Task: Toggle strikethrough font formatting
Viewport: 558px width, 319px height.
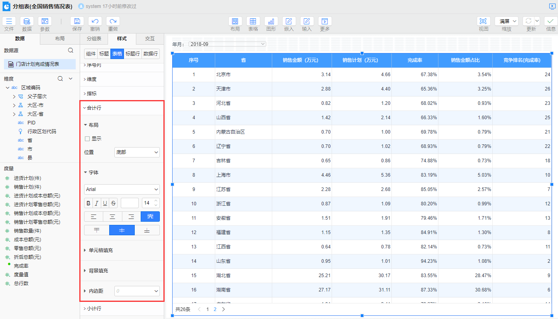Action: tap(114, 203)
